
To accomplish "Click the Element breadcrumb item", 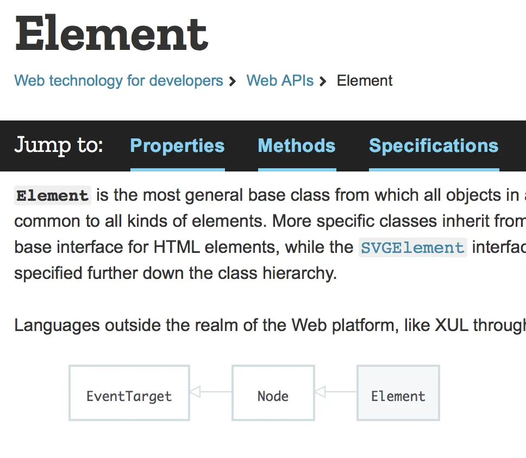I will [365, 80].
